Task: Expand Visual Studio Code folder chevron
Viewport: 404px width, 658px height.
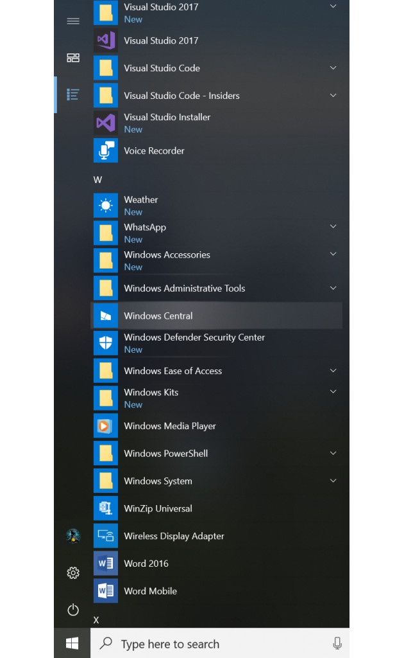Action: click(333, 67)
